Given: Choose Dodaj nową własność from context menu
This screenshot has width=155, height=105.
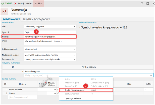Looking at the screenshot, I should tap(86, 90).
